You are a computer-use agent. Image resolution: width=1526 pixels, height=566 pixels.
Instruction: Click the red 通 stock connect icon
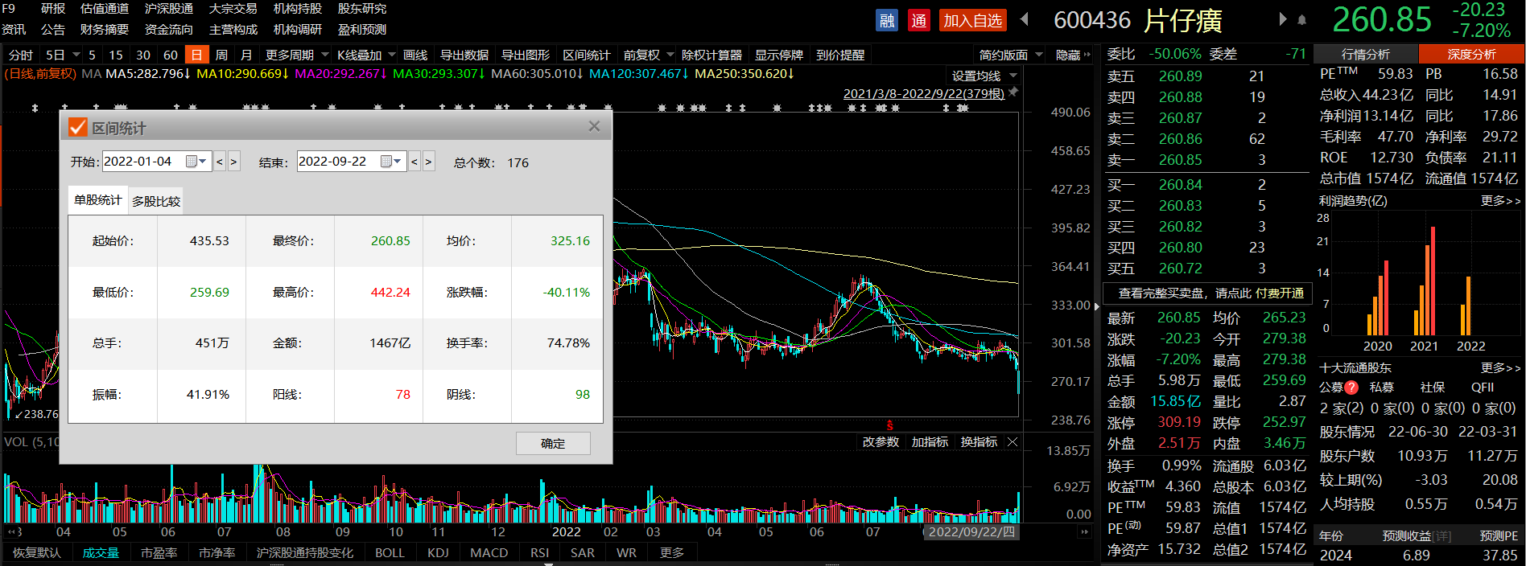[918, 20]
